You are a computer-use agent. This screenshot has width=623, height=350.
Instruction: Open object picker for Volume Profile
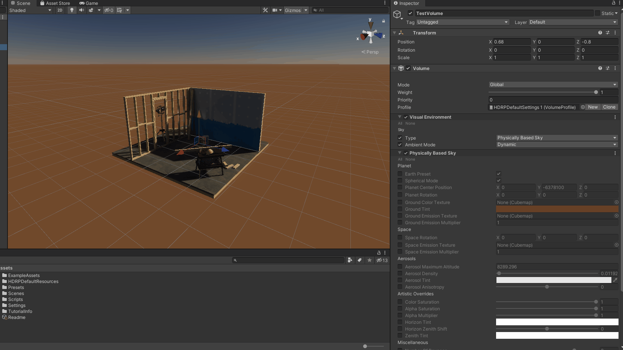pyautogui.click(x=583, y=107)
